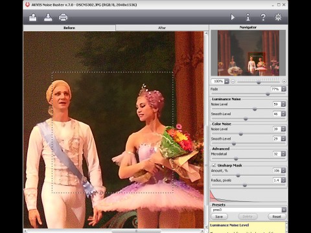Viewport: 311px width, 233px height.
Task: Click the Color Noise Level stepper
Action: click(284, 129)
